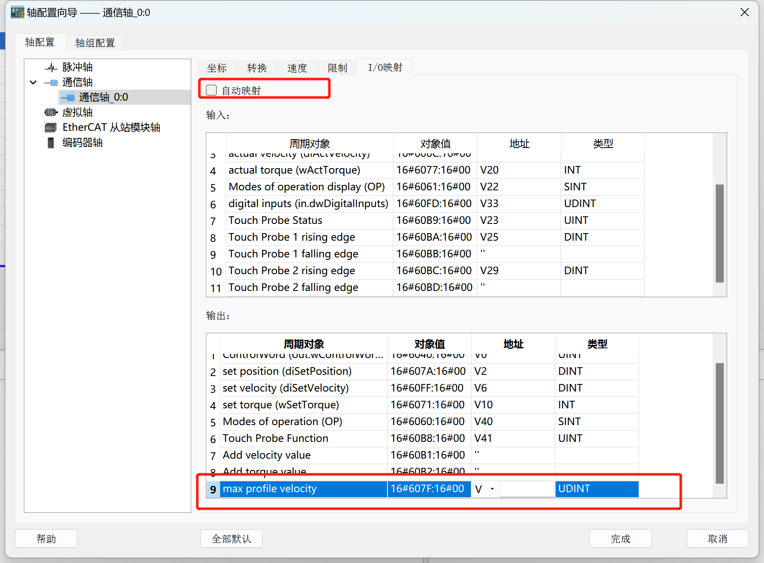This screenshot has width=764, height=563.
Task: Select set position (diSetPosition) output row
Action: tap(423, 371)
